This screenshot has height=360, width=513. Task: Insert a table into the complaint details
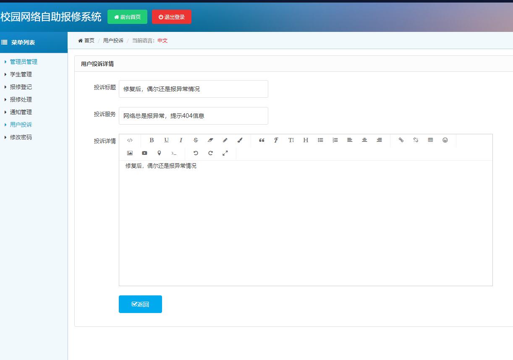[x=430, y=140]
